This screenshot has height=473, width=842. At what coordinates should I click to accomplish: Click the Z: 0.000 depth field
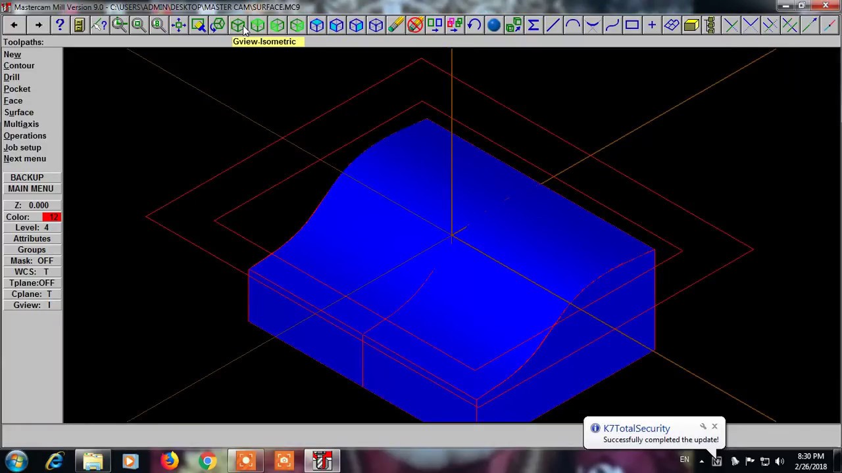coord(32,205)
